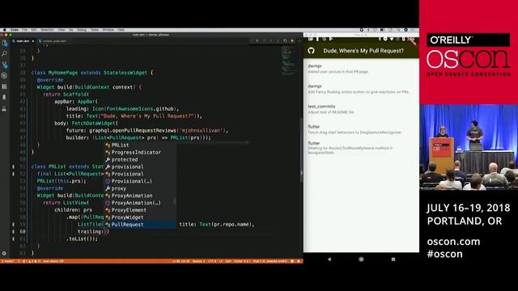Click the 'class PRList extends' code line

coord(67,167)
